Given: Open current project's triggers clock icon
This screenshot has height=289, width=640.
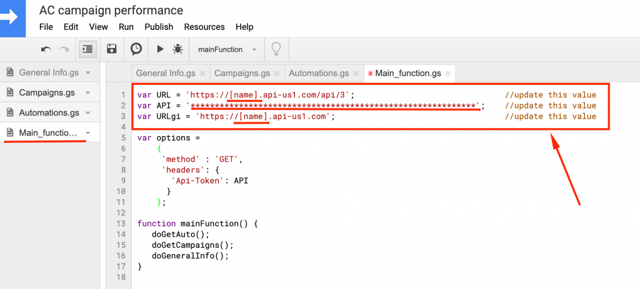Looking at the screenshot, I should [x=136, y=49].
